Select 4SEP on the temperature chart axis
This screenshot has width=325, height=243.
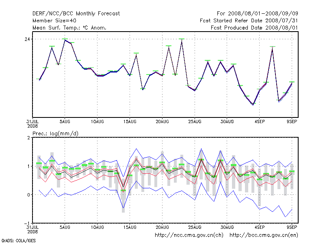[260, 122]
